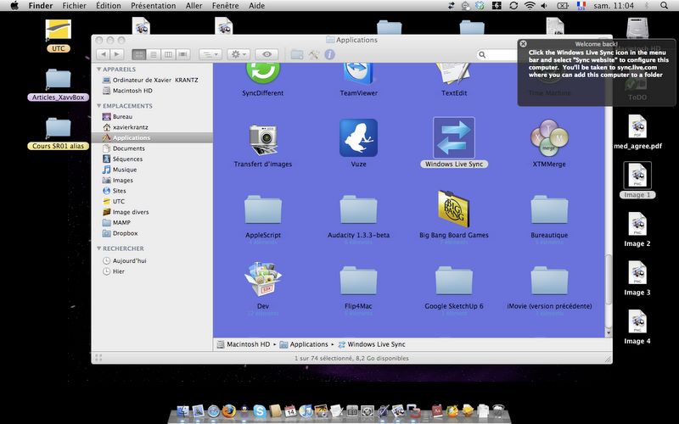
Task: Click Macintosh HD in the path bar
Action: point(243,344)
